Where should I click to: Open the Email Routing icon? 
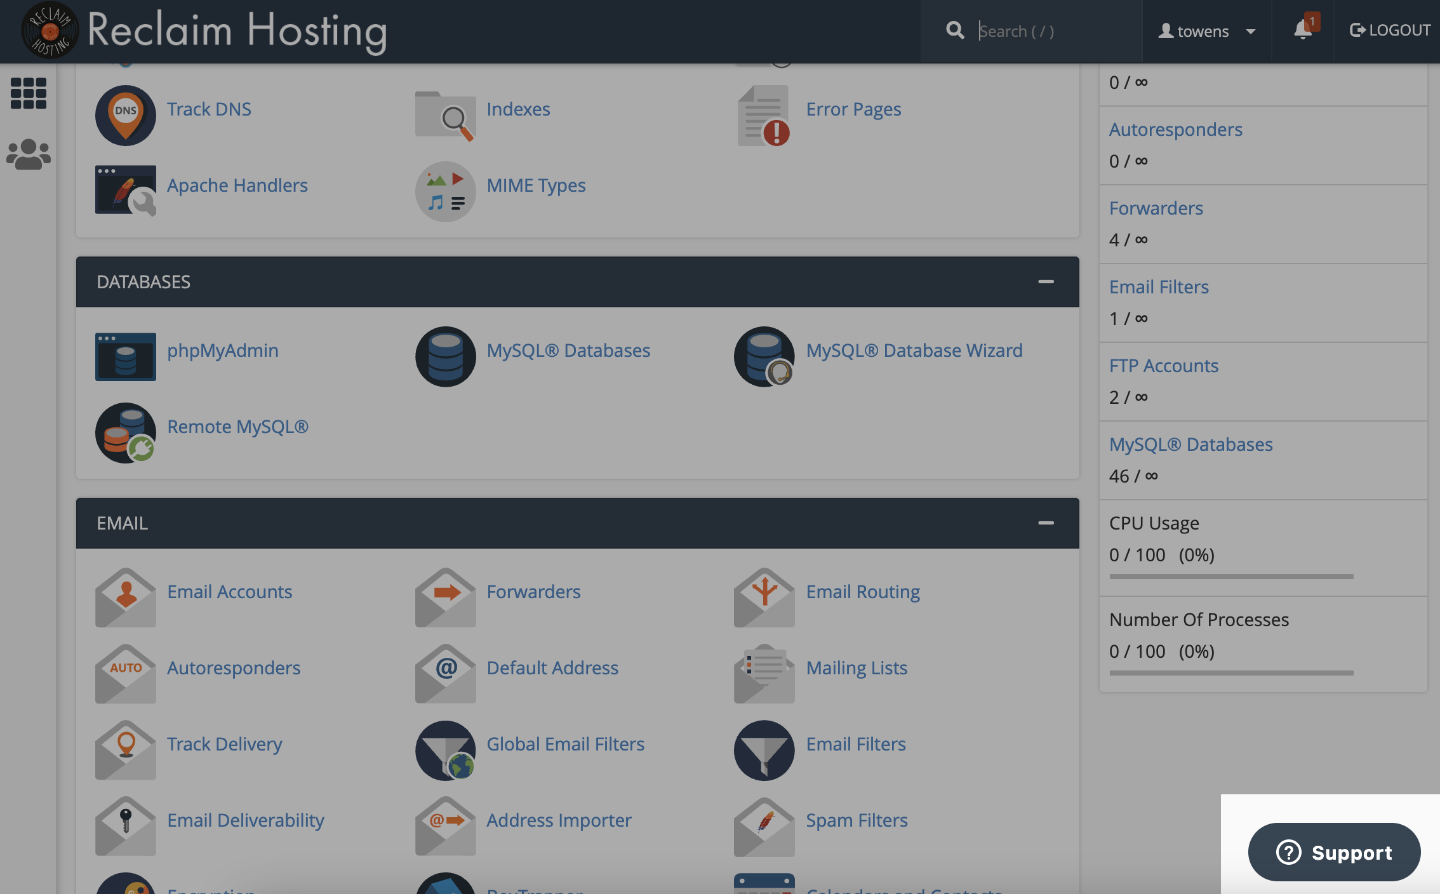pos(764,597)
